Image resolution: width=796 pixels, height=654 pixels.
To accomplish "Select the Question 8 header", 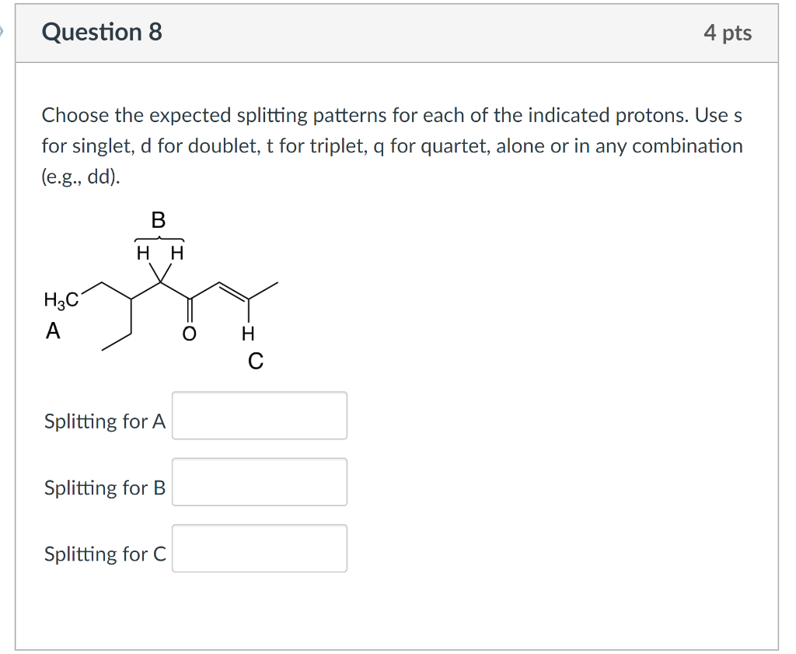I will [x=102, y=33].
